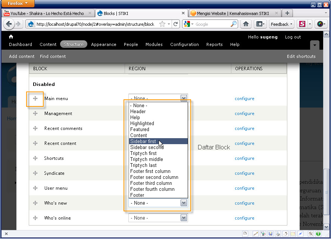Click Edit shortcuts in the toolbar
331x239 pixels.
click(x=301, y=56)
